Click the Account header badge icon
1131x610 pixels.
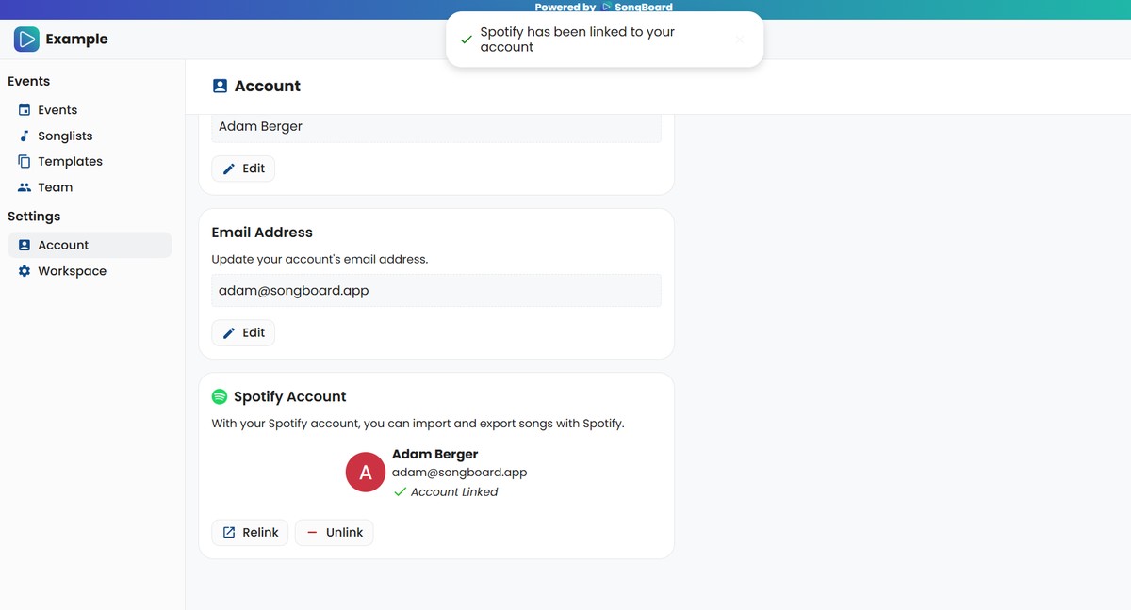click(x=220, y=86)
